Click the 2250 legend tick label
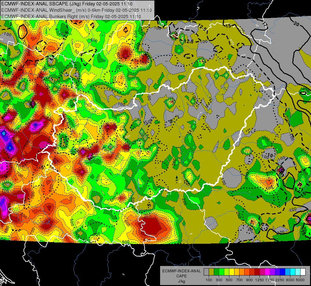This screenshot has width=311, height=286. 280,280
